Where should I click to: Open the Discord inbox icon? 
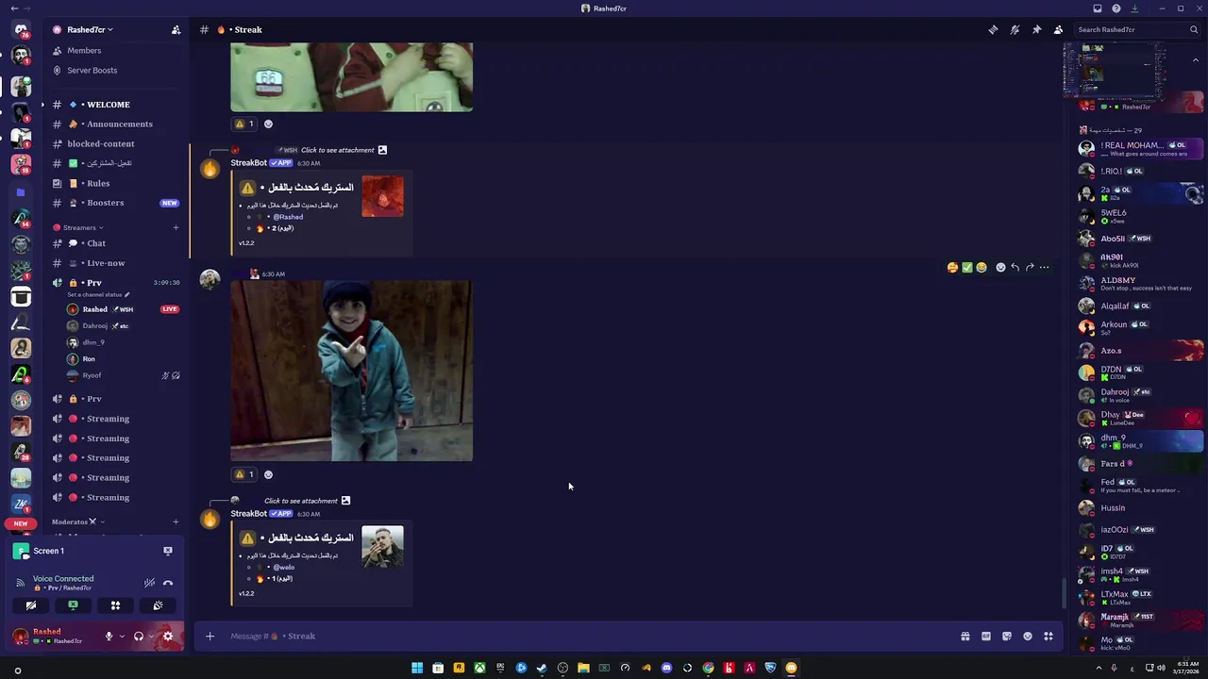pyautogui.click(x=1097, y=8)
